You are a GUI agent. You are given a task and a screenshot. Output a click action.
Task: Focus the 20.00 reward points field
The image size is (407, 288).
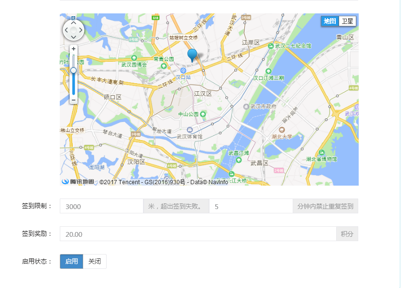click(x=198, y=234)
